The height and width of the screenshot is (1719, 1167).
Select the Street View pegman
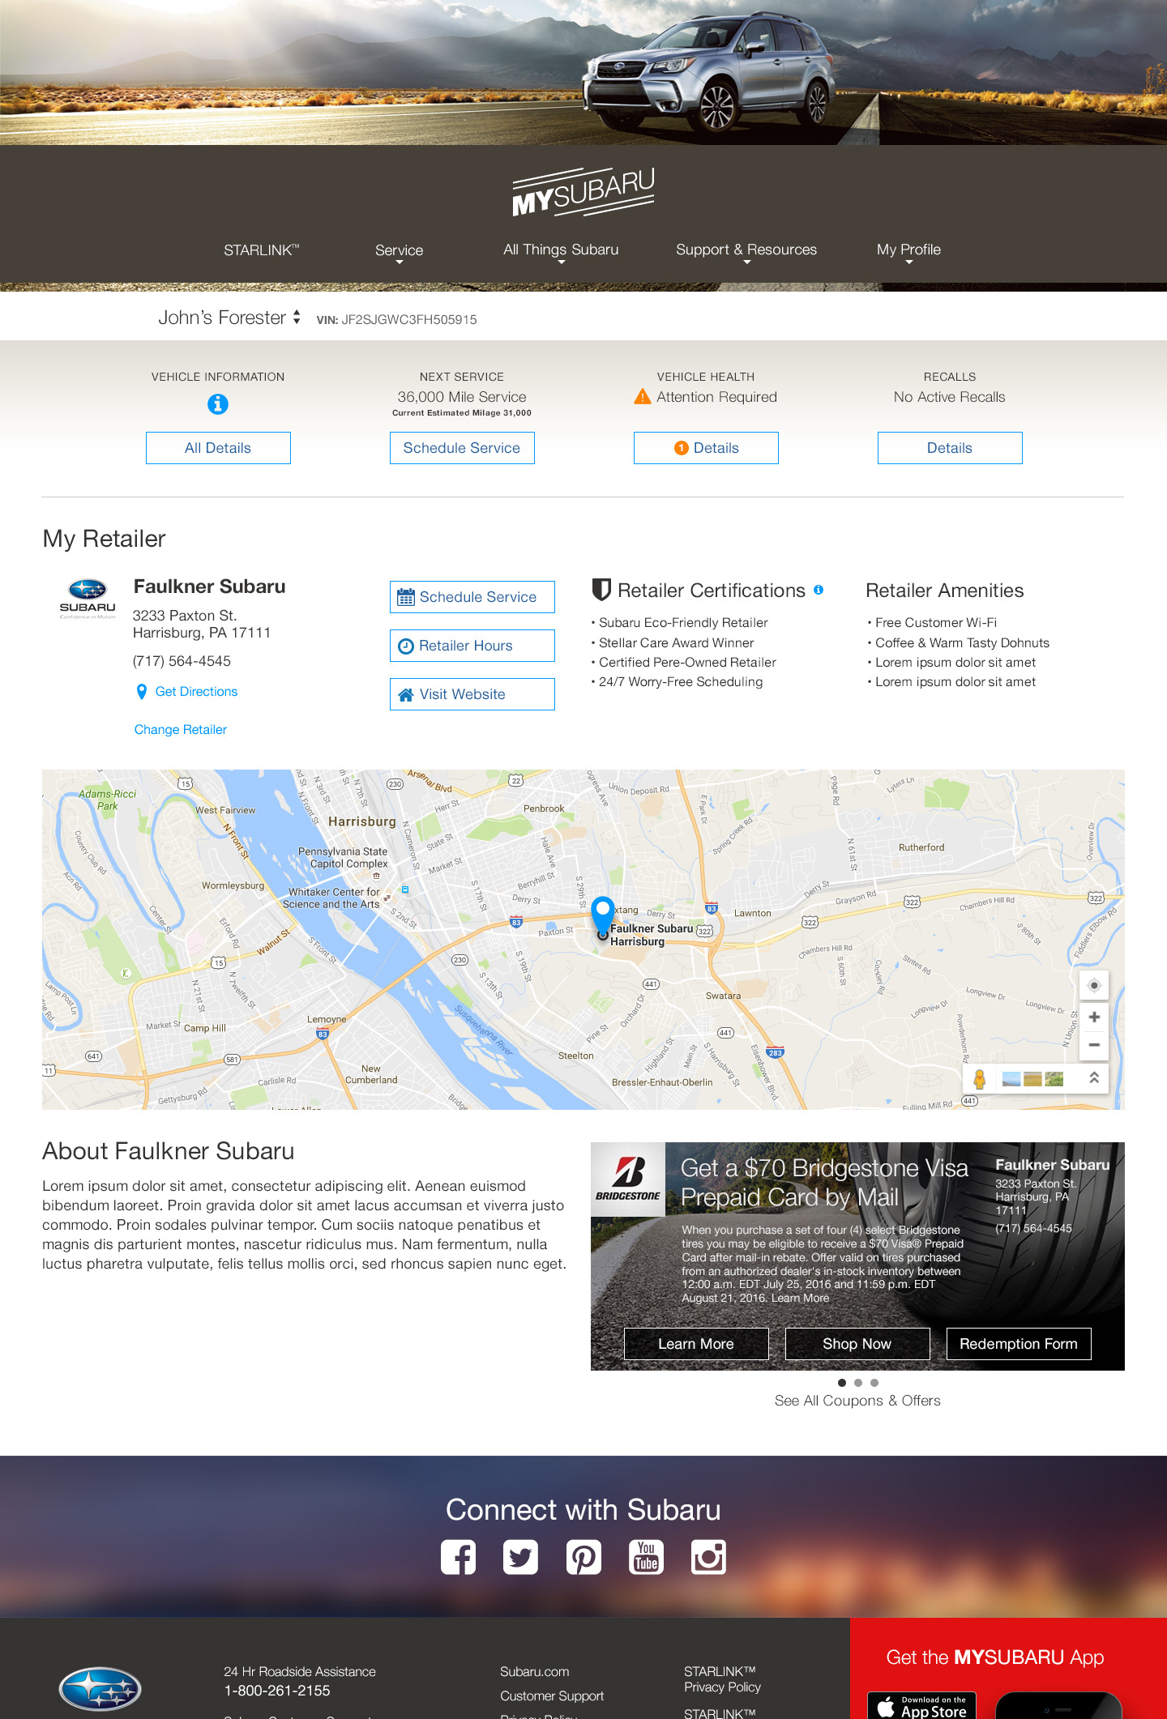pos(980,1079)
